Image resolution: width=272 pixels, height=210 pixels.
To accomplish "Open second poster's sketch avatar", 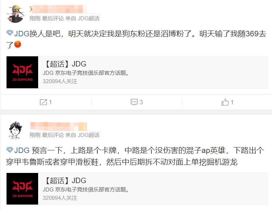I will point(15,130).
